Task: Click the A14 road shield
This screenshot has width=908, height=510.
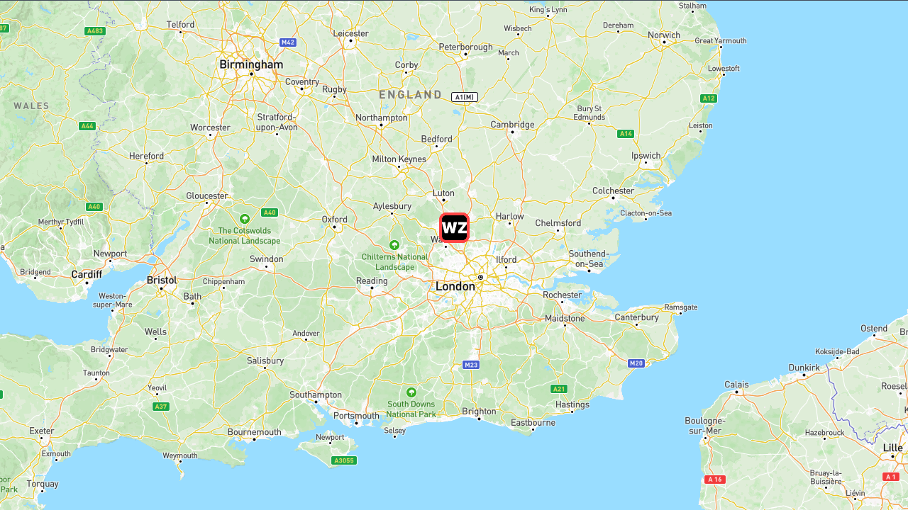Action: (x=625, y=133)
